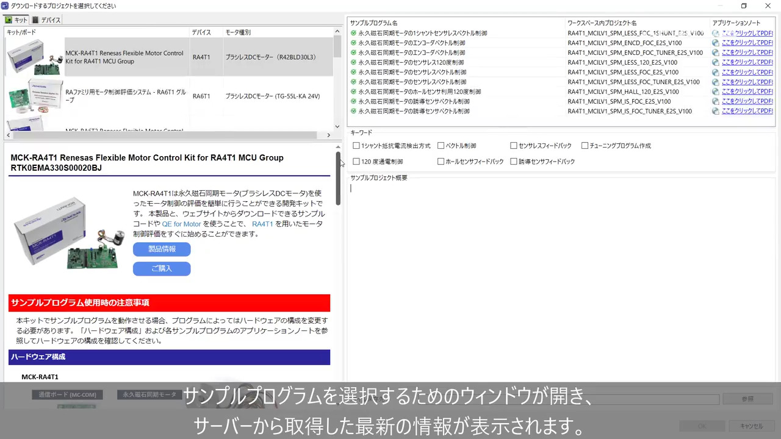Enable ホールセンサフィードバック keyword checkbox

click(441, 162)
